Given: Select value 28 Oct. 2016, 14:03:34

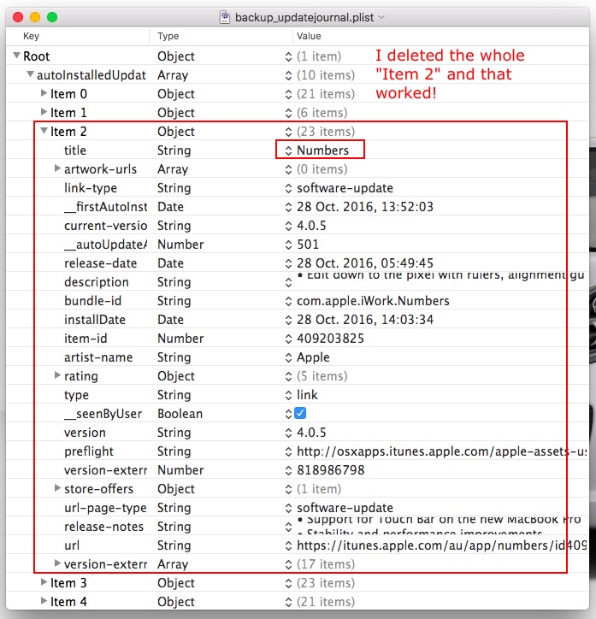Looking at the screenshot, I should click(365, 320).
